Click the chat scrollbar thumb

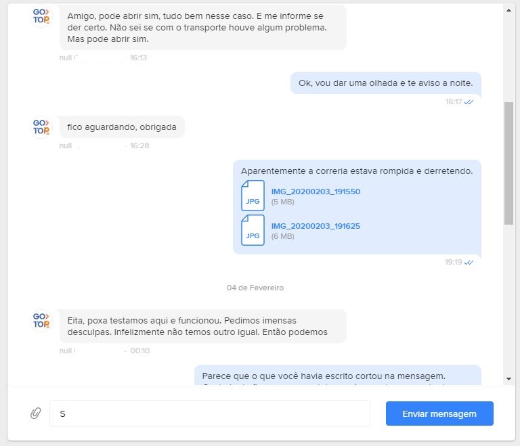click(x=508, y=164)
